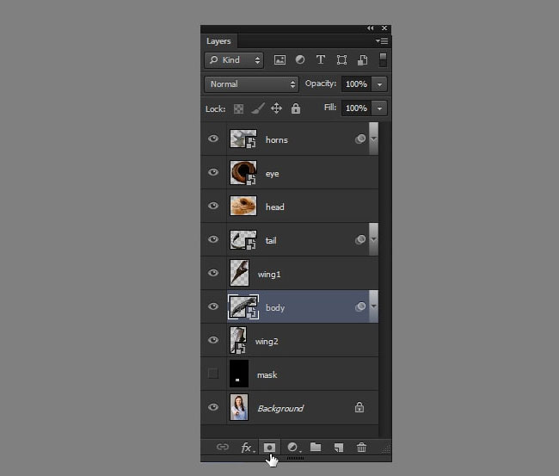The height and width of the screenshot is (476, 559).
Task: Click the Fill label
Action: click(330, 108)
